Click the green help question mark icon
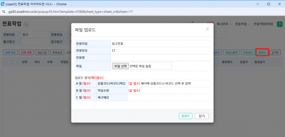 (x=280, y=24)
